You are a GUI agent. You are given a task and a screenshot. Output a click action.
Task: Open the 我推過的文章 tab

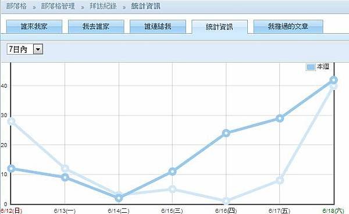click(288, 27)
